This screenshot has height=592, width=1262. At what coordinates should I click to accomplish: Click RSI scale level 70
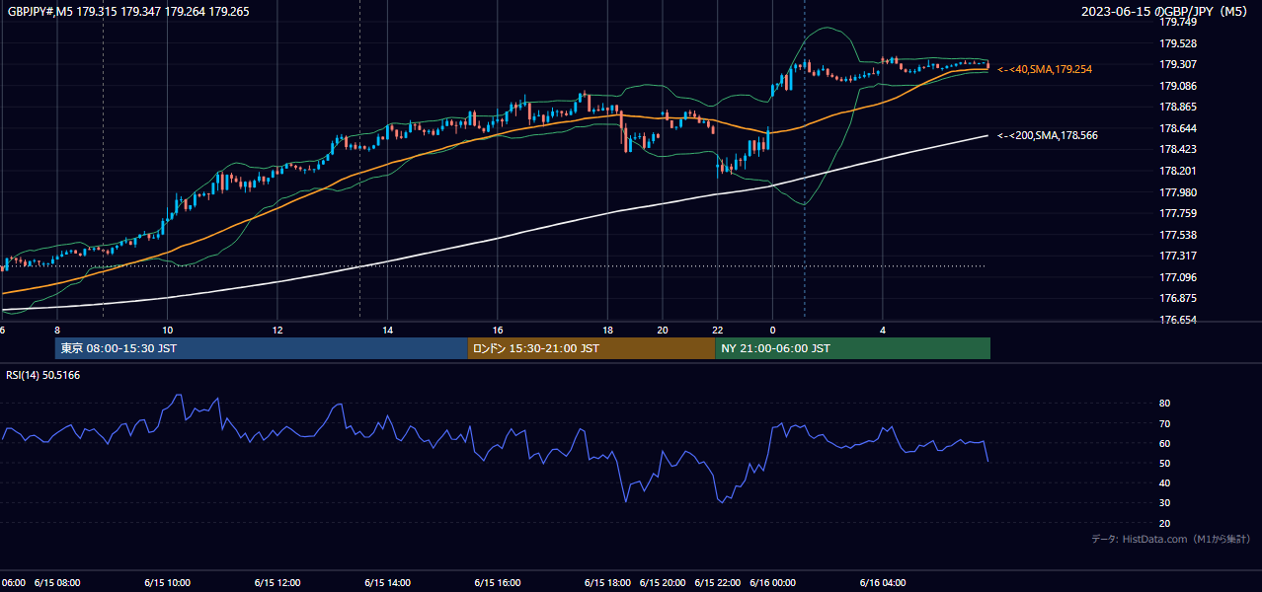pos(1164,423)
